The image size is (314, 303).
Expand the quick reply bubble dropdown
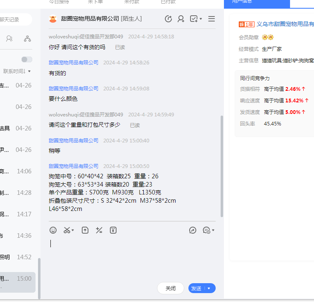pos(208,230)
